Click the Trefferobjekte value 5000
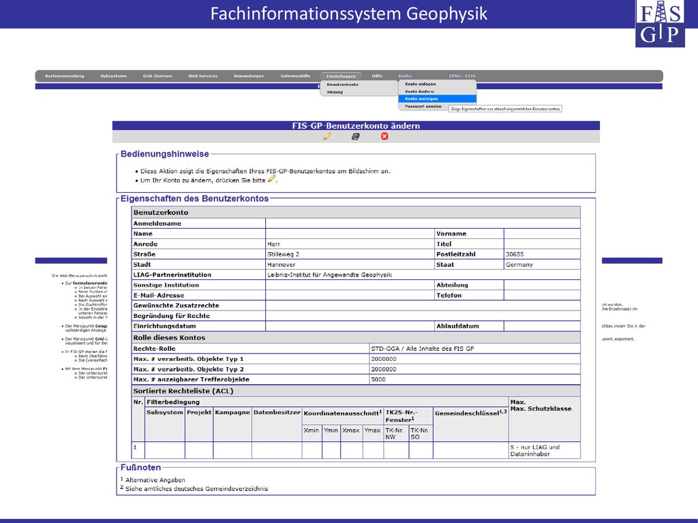The image size is (698, 523). click(x=378, y=379)
